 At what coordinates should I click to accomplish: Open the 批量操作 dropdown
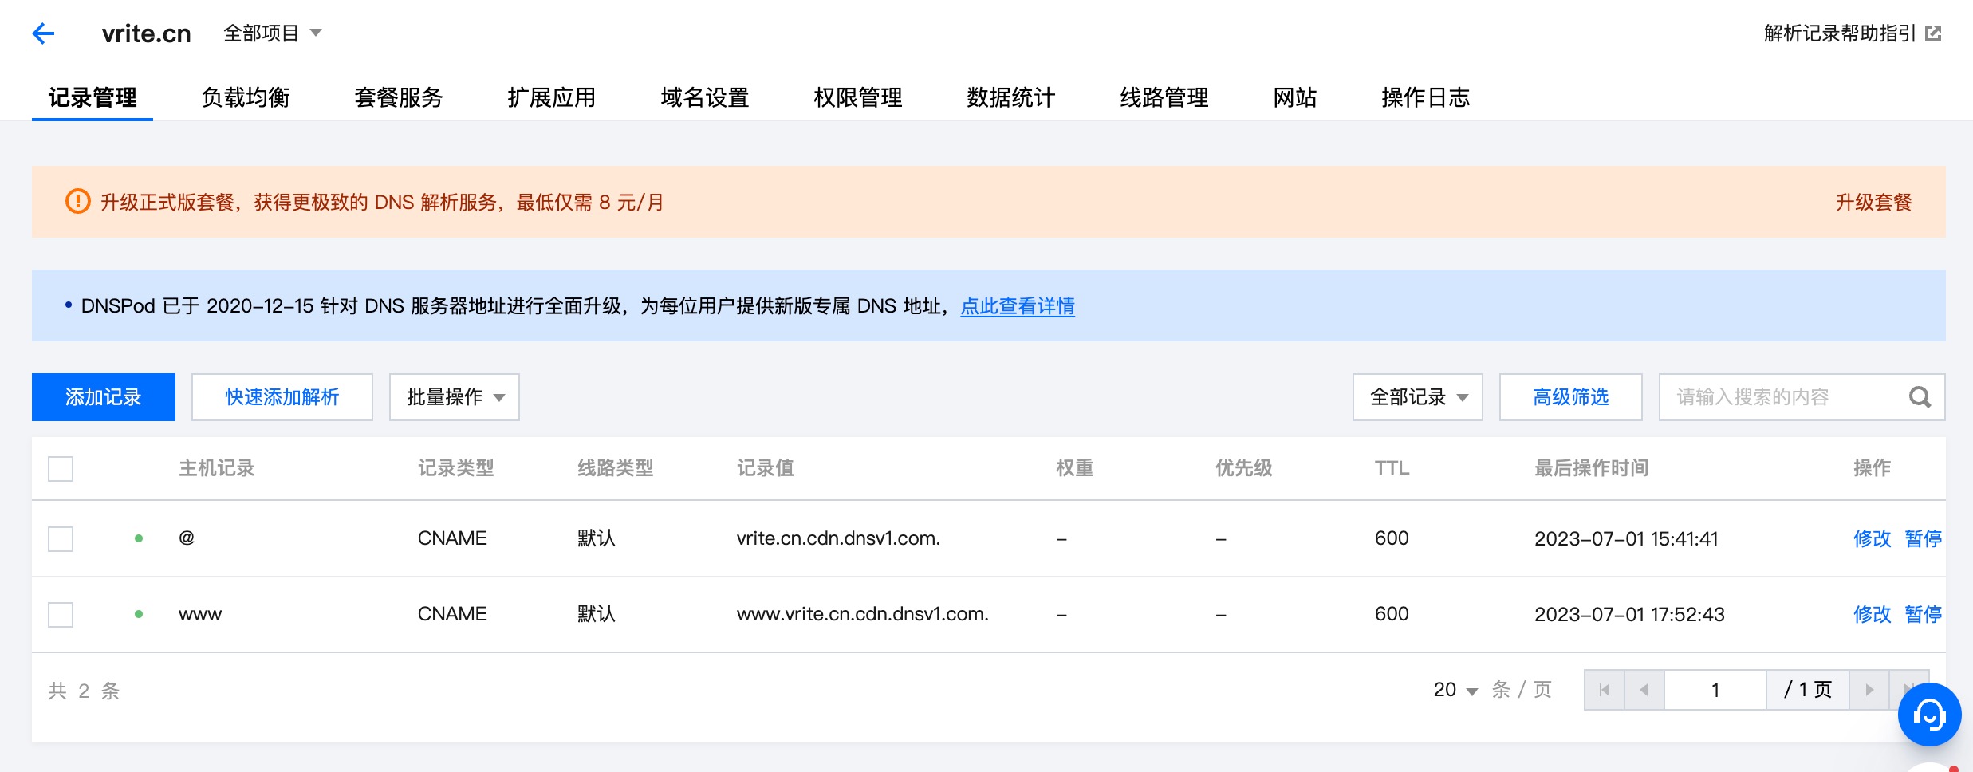tap(453, 396)
